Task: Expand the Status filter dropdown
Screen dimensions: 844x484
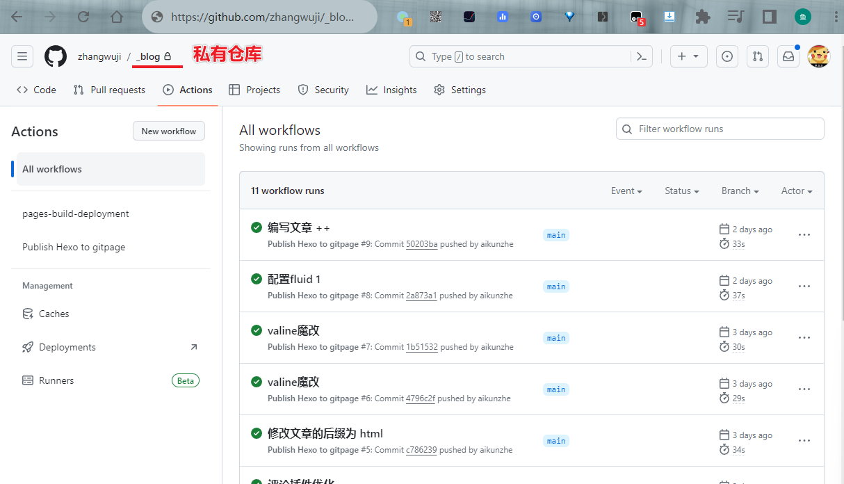Action: [x=681, y=191]
